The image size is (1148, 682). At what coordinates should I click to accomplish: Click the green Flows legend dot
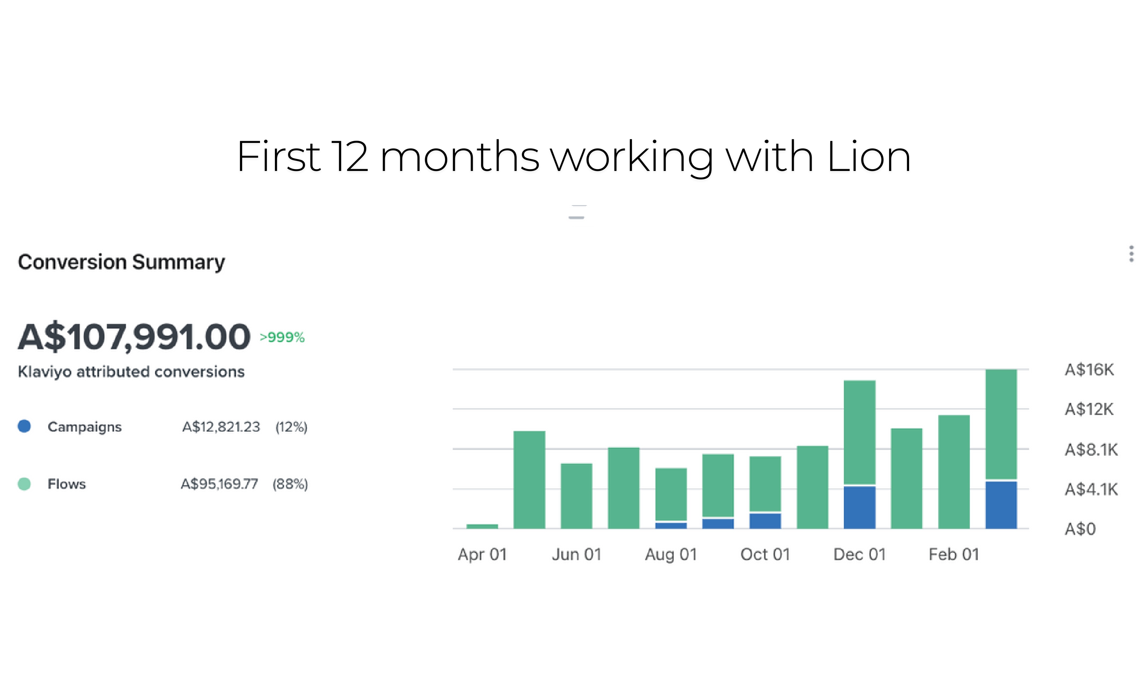pyautogui.click(x=24, y=484)
